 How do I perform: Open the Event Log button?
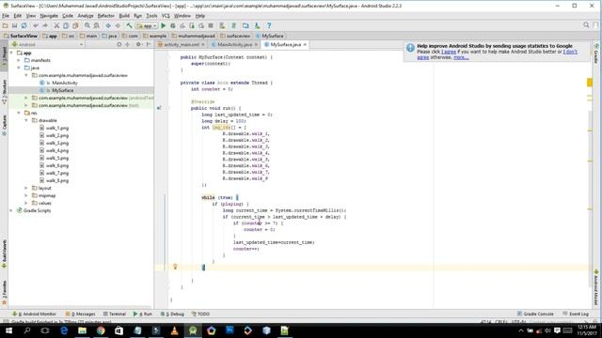tap(576, 314)
